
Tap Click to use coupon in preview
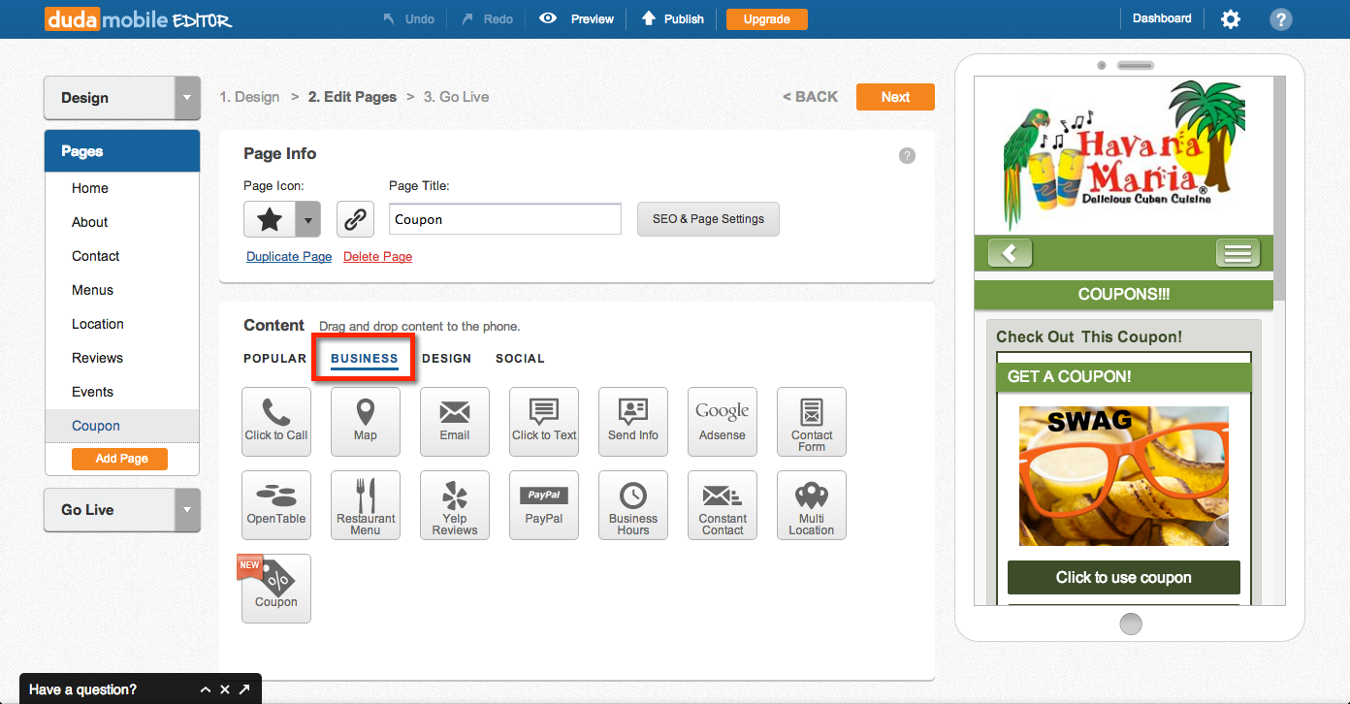tap(1123, 577)
